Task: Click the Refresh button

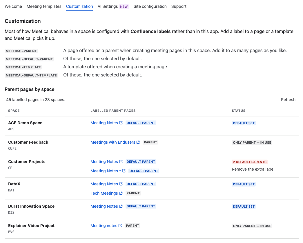Action: point(288,100)
